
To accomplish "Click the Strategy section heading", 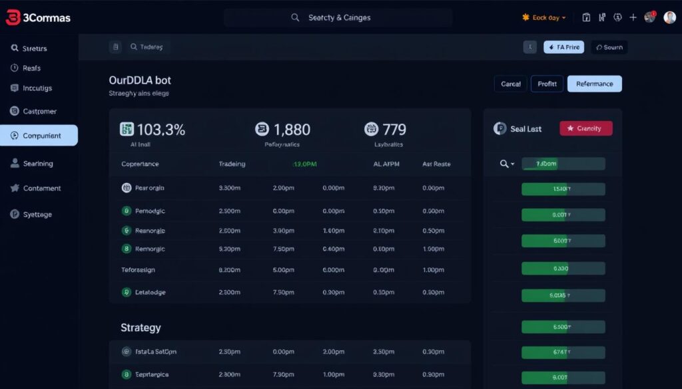I will pyautogui.click(x=141, y=328).
